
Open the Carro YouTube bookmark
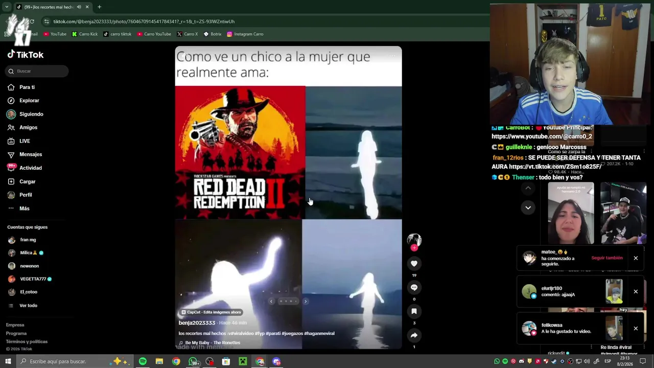pyautogui.click(x=154, y=34)
